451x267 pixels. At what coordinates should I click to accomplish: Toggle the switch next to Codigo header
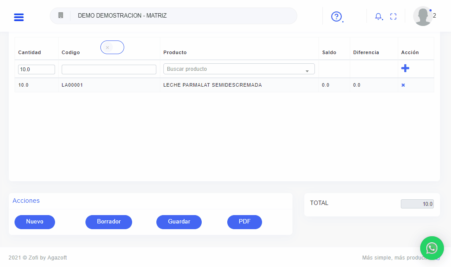[x=112, y=48]
